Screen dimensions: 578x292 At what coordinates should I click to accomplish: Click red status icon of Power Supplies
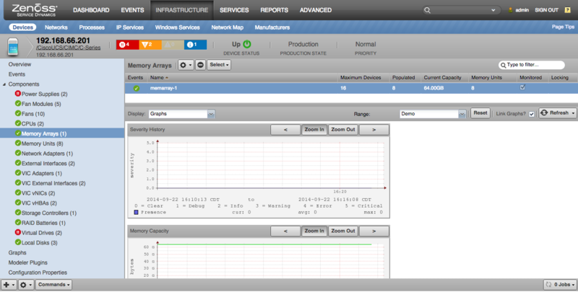click(17, 94)
